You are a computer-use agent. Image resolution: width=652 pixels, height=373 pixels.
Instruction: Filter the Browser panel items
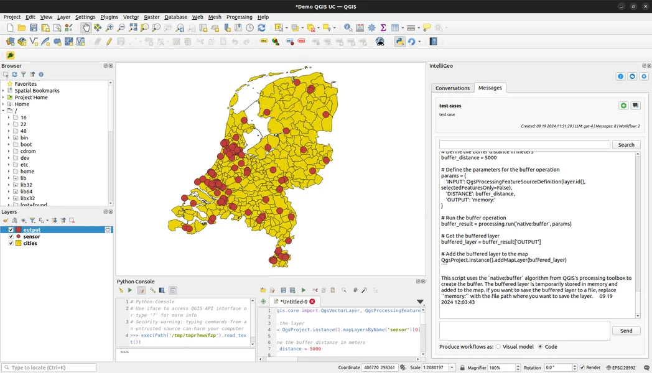(23, 75)
